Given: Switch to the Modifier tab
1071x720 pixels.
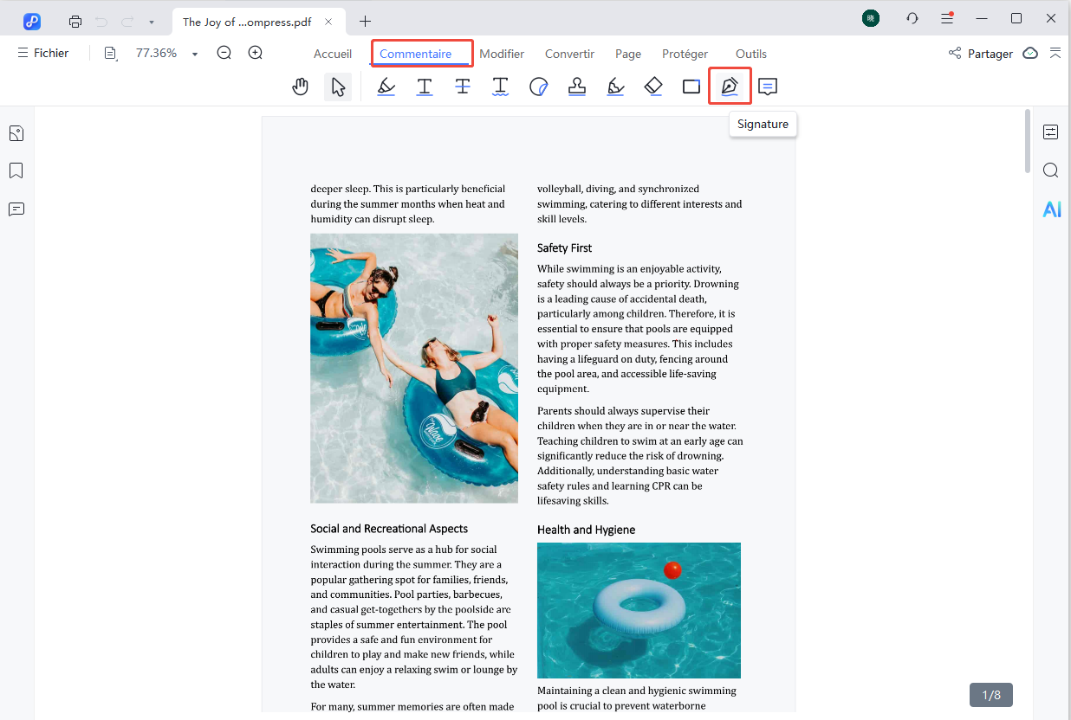Looking at the screenshot, I should (x=502, y=54).
